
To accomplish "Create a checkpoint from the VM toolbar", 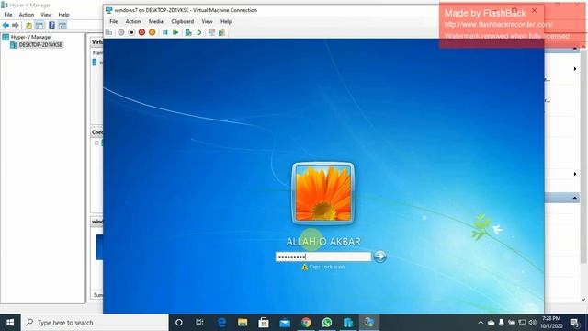I will (188, 33).
